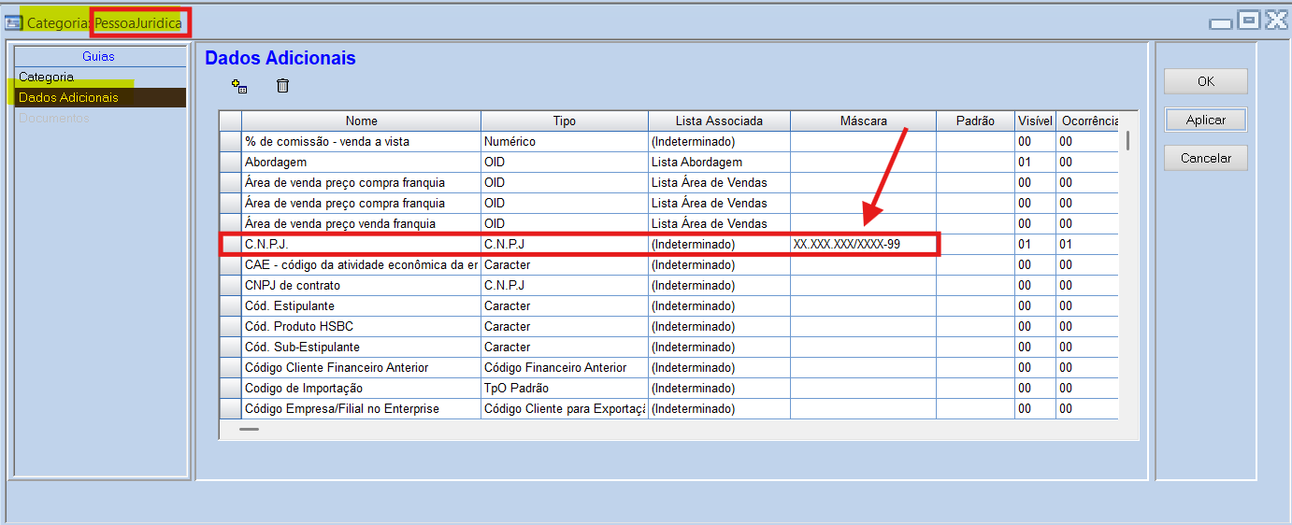Select 'Código Cliente Financeiro Anterior' name cell

point(361,367)
